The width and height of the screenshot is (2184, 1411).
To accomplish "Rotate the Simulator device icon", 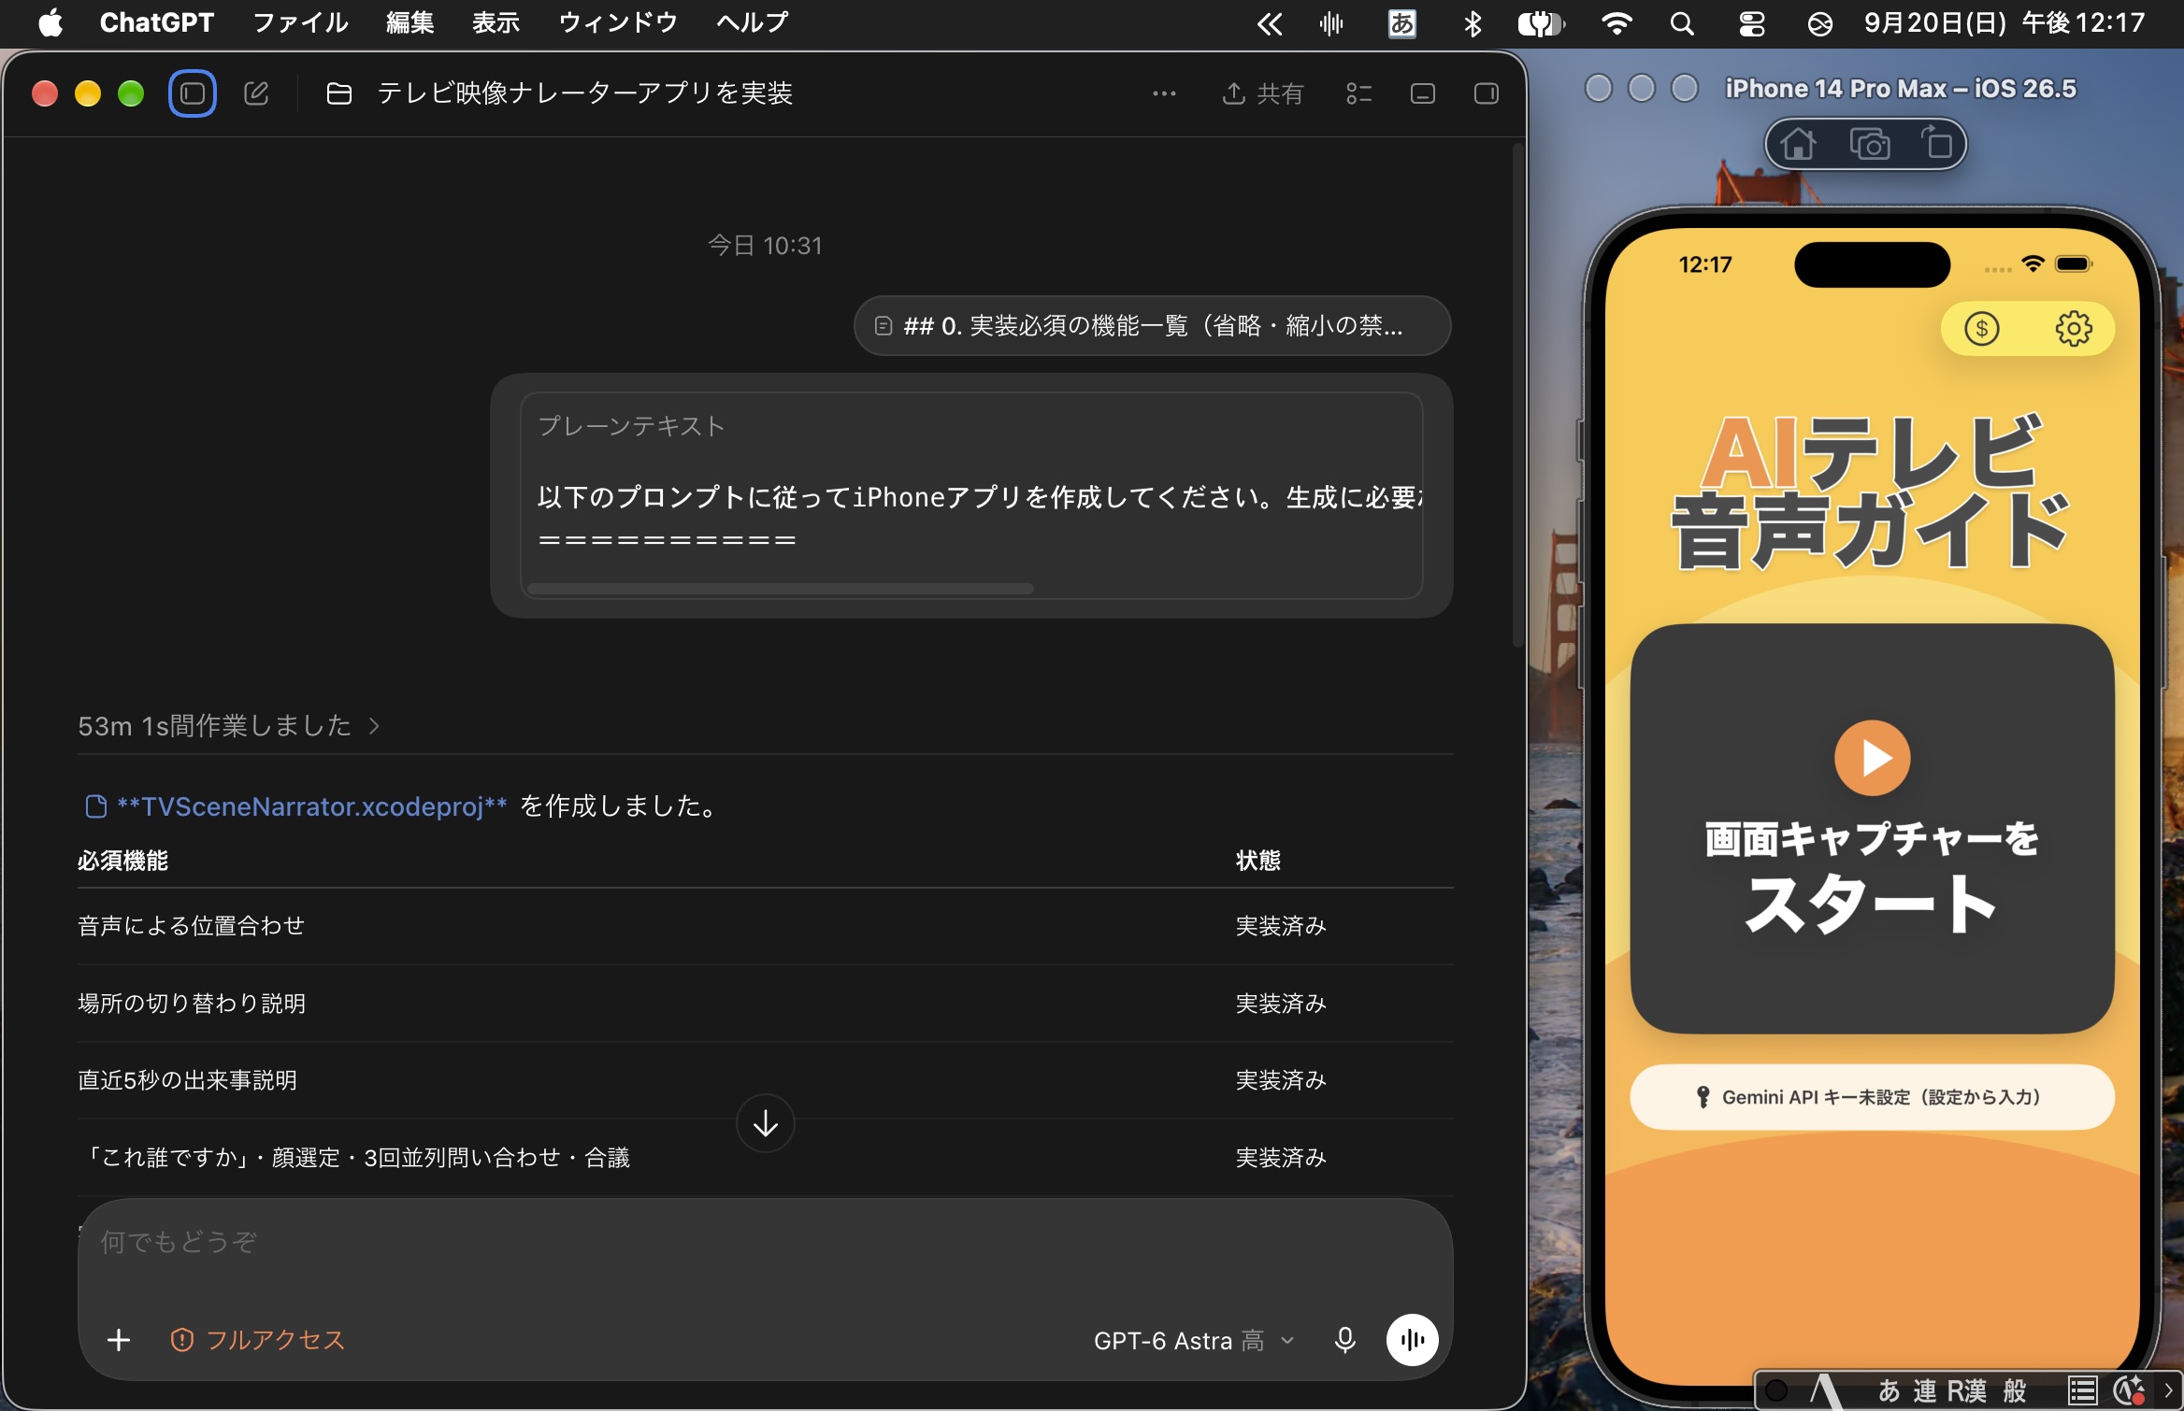I will click(1936, 144).
